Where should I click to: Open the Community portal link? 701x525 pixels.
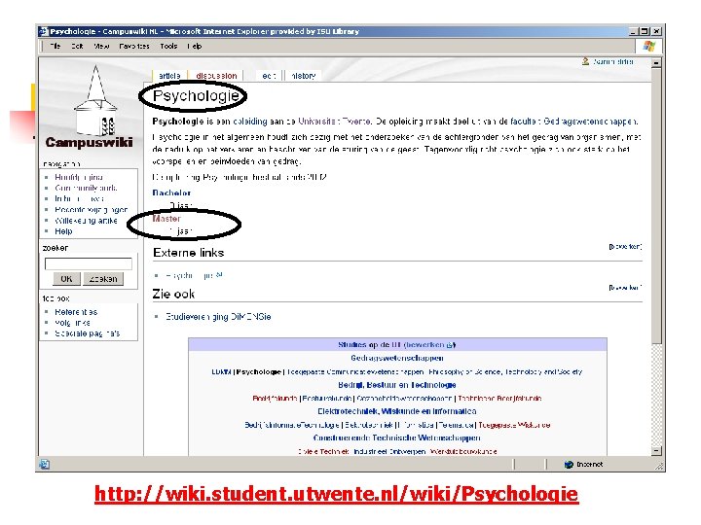point(86,188)
